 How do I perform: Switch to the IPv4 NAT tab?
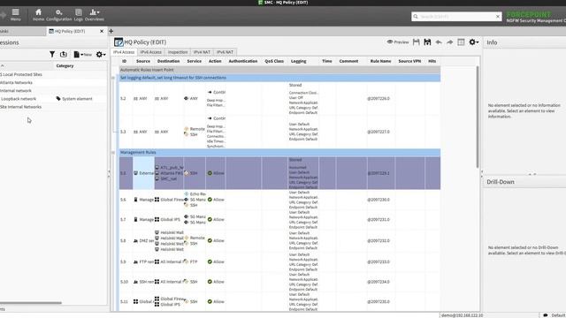tap(202, 52)
